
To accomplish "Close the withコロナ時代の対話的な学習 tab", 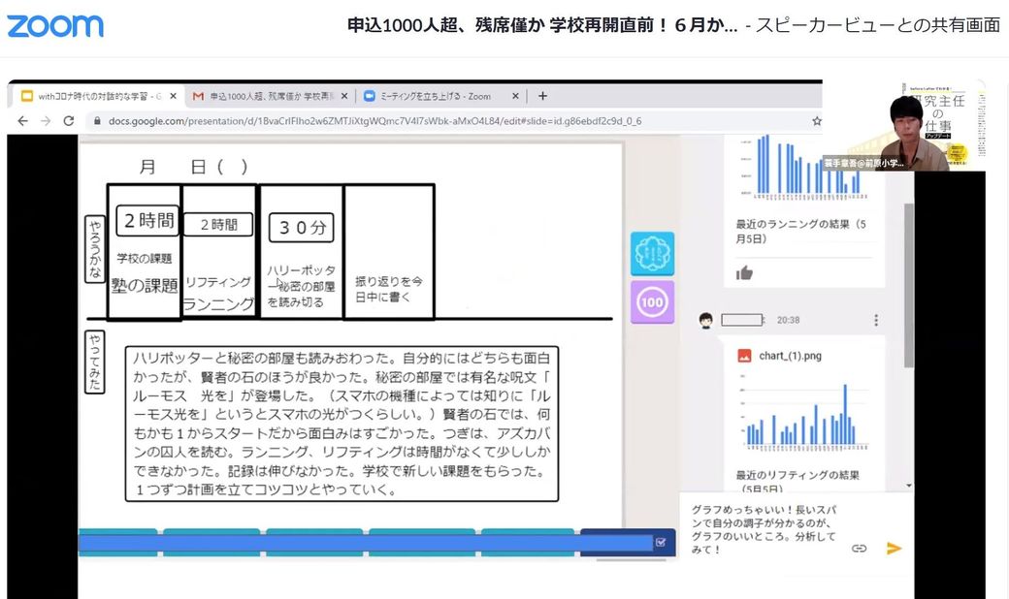I will coord(173,96).
